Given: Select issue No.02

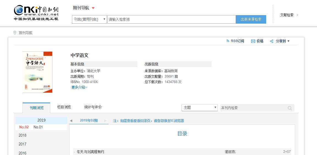Looking at the screenshot, I should [24, 127].
